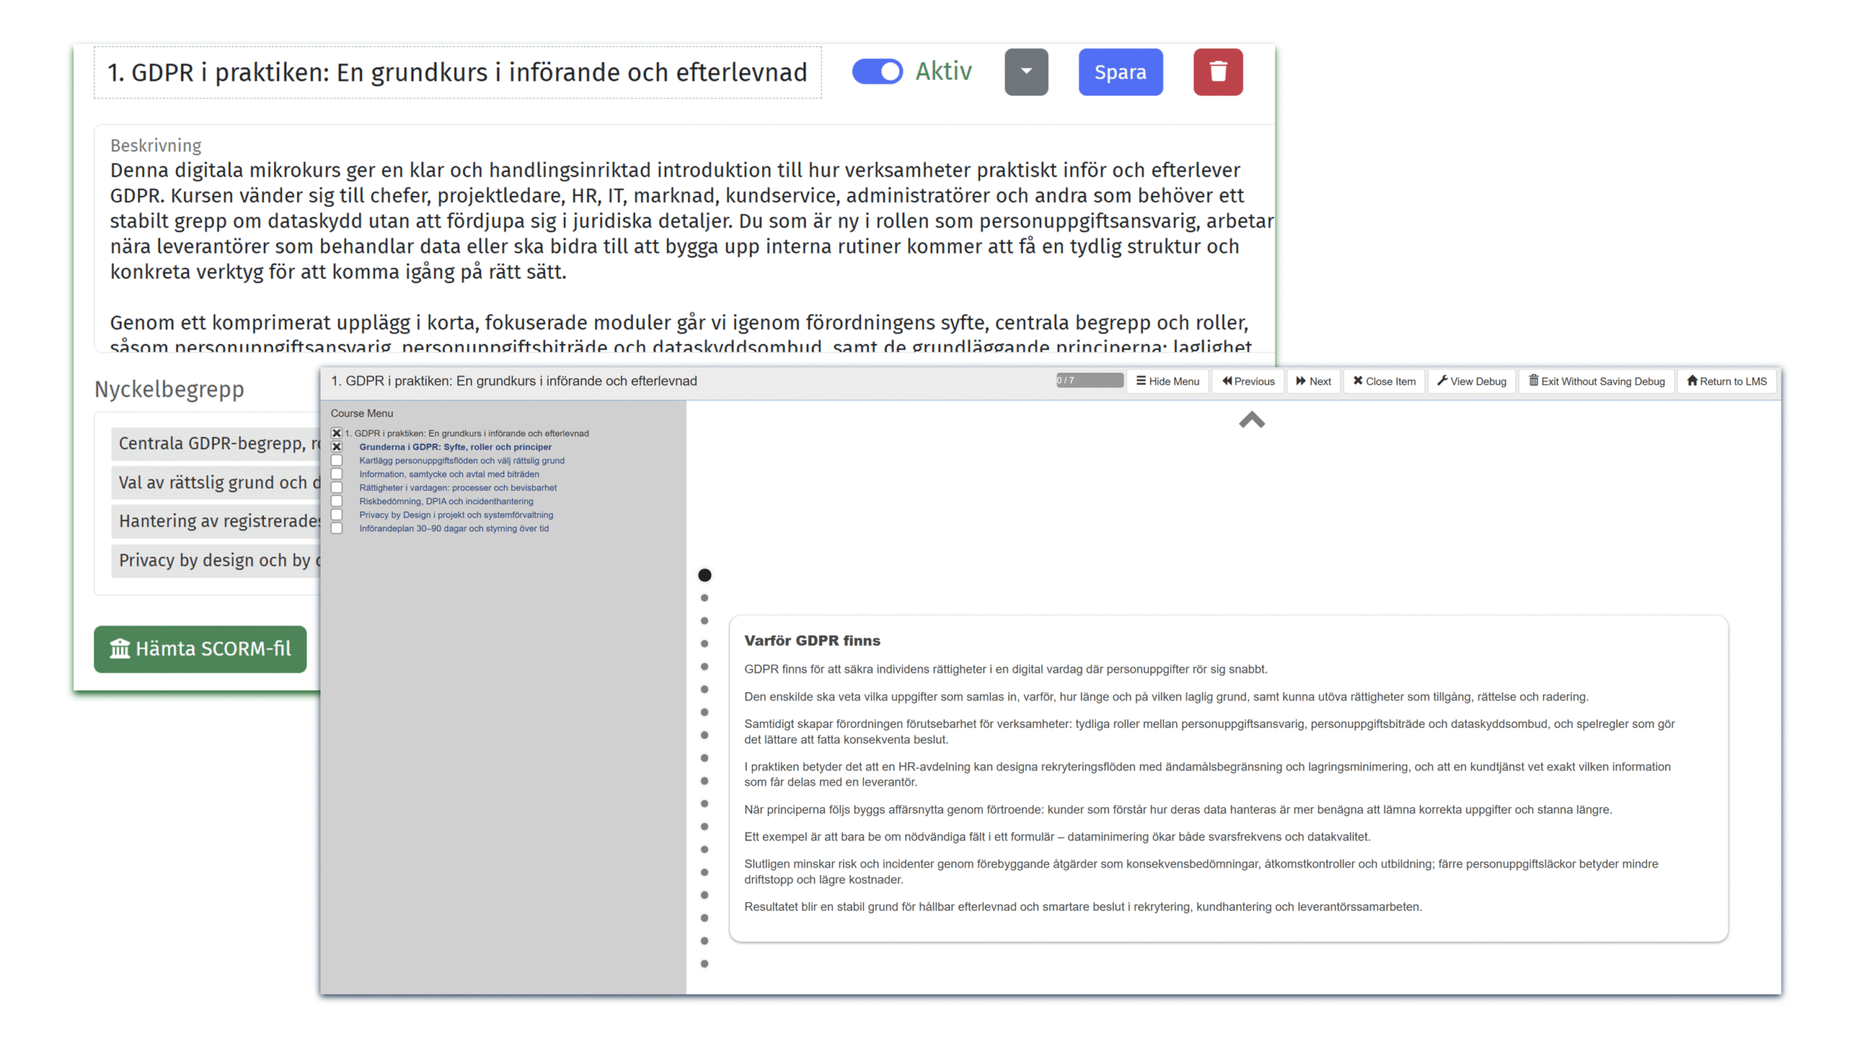Viewport: 1856px width, 1043px height.
Task: Click the large active black page dot
Action: point(704,575)
